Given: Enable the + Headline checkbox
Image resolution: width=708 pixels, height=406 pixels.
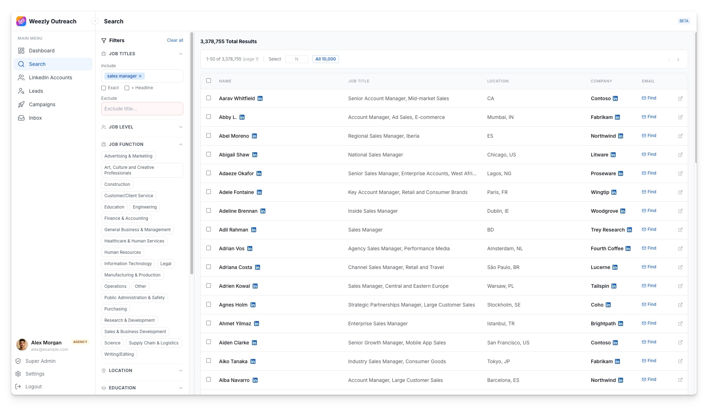Looking at the screenshot, I should [x=127, y=88].
